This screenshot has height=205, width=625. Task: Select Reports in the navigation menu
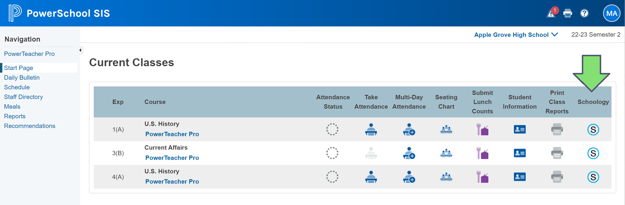(15, 116)
